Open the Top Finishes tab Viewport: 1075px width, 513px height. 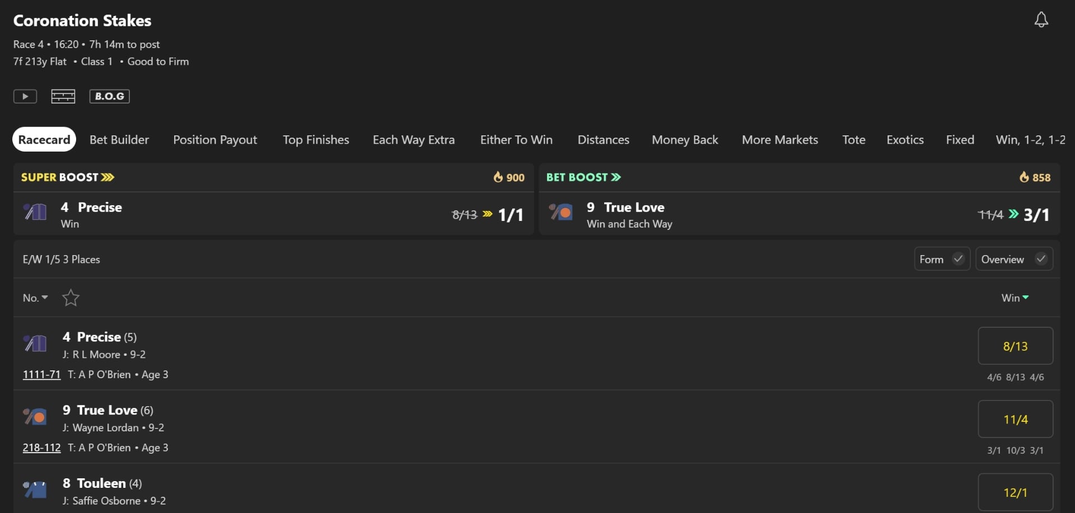[316, 140]
